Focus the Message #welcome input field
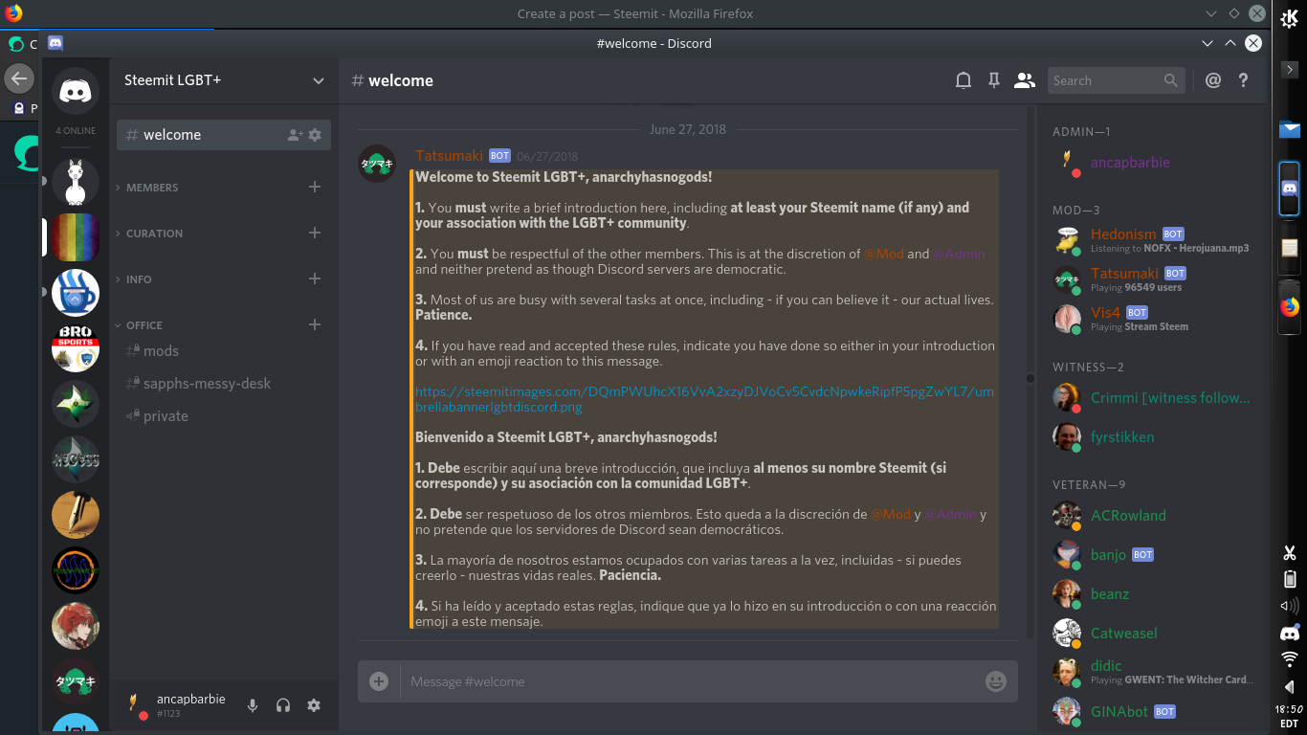The width and height of the screenshot is (1307, 735). click(688, 681)
